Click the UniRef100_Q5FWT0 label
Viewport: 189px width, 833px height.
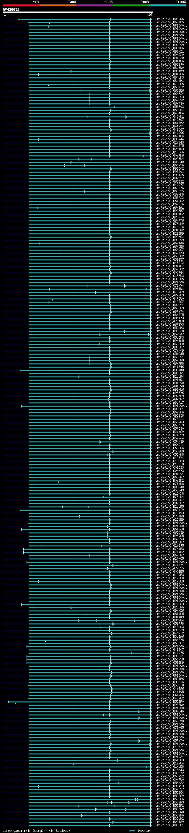(169, 741)
